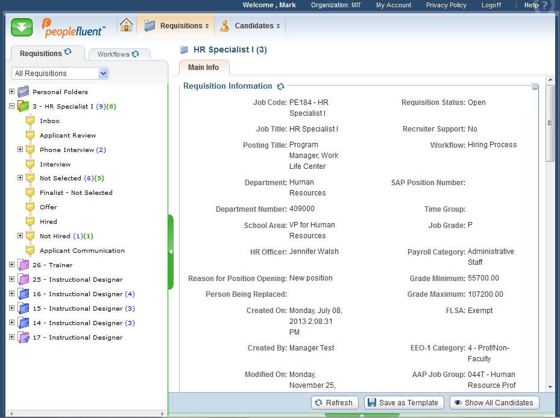Expand the Phone Interview folder
This screenshot has height=418, width=560.
20,150
